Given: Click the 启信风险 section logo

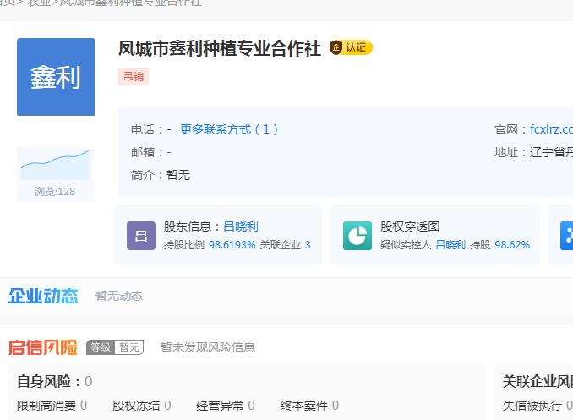Looking at the screenshot, I should click(43, 347).
